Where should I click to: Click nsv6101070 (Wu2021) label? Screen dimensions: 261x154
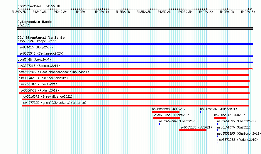pyautogui.click(x=234, y=127)
